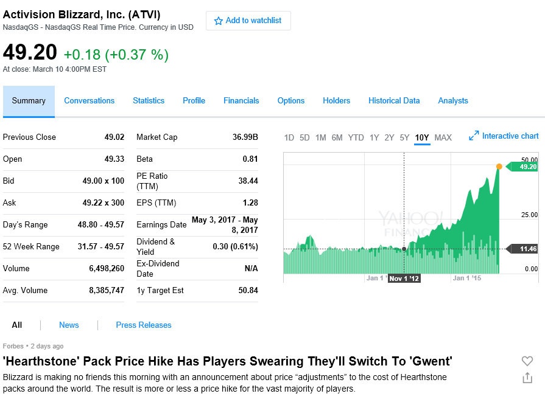Select the 5Y chart range
Screen dimensions: 545x405
pyautogui.click(x=404, y=137)
